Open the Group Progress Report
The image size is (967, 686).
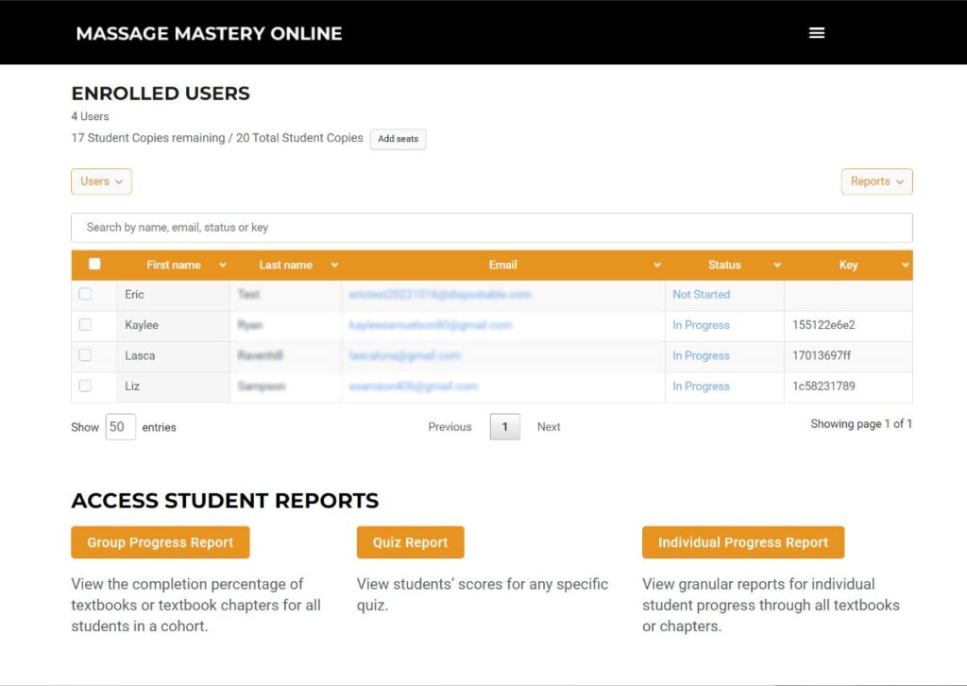[161, 542]
